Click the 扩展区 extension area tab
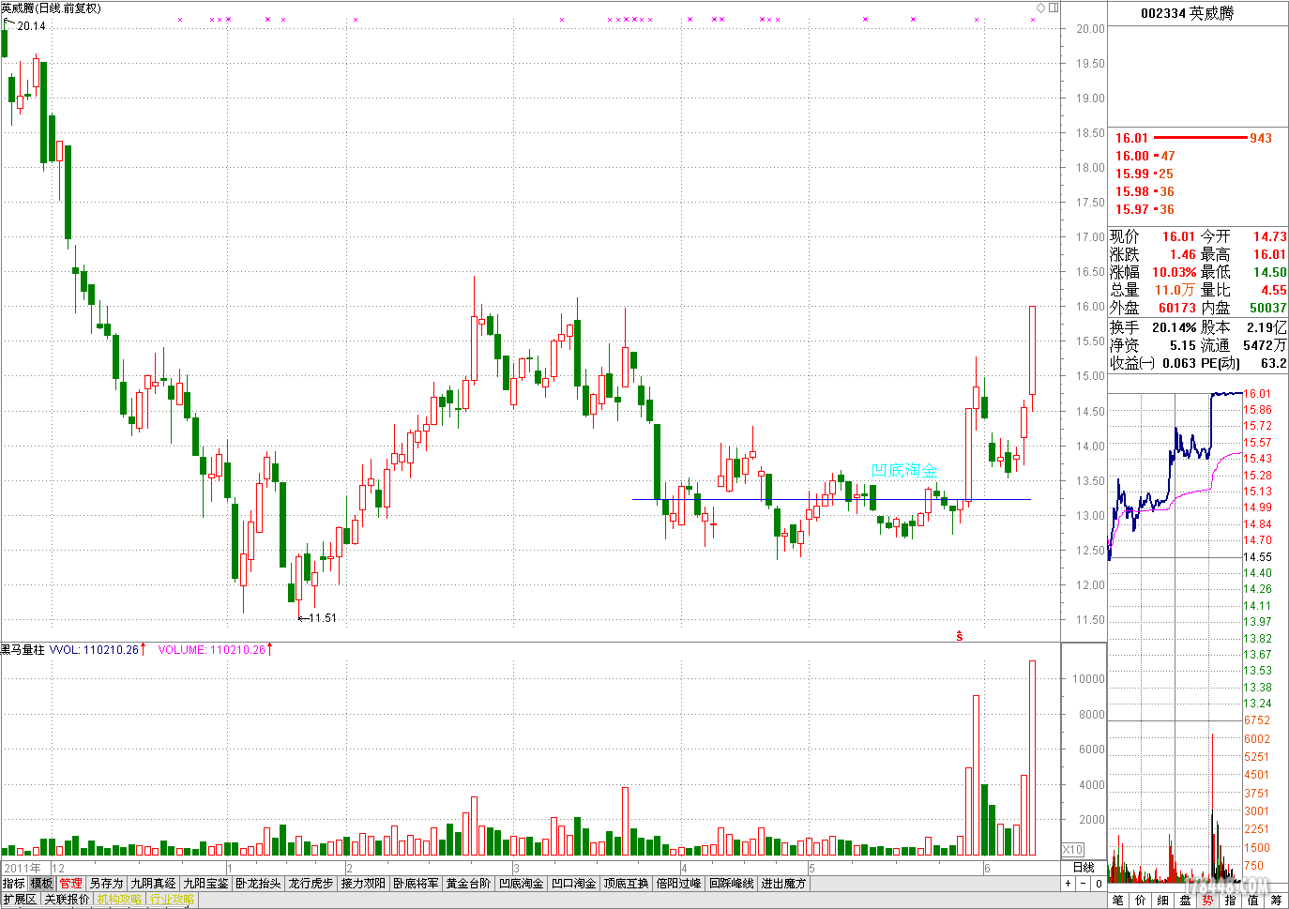 [x=20, y=900]
